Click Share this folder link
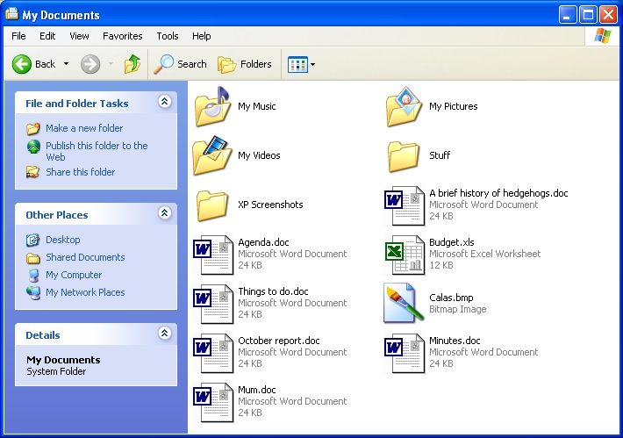The width and height of the screenshot is (623, 438). click(80, 172)
